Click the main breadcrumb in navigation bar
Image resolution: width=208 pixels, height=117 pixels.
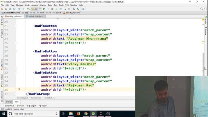pyautogui.click(x=41, y=13)
